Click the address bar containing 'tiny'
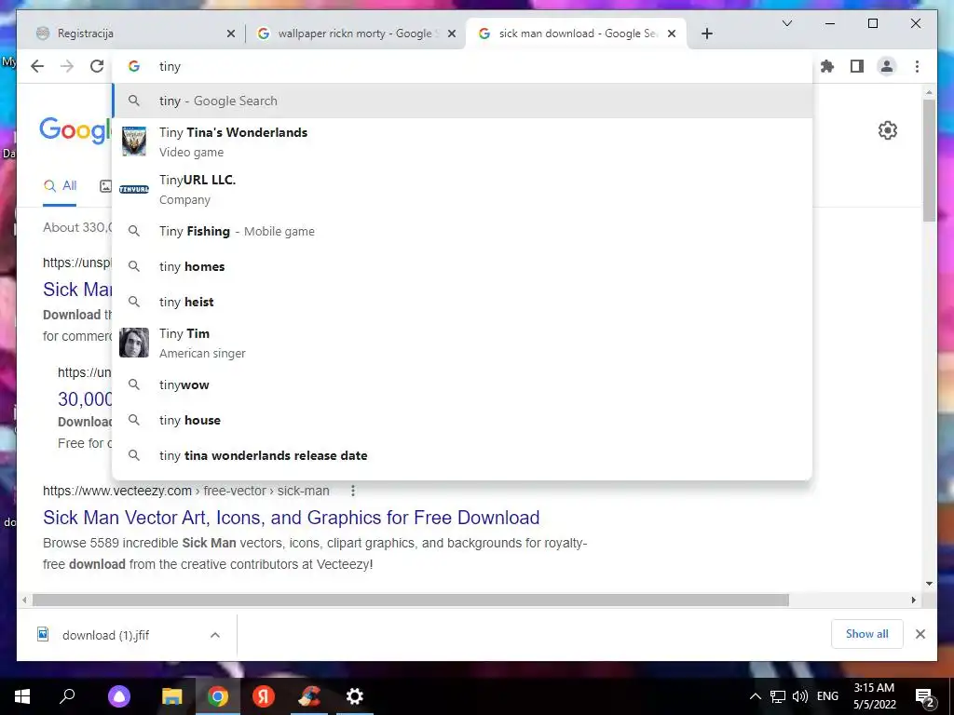 click(x=462, y=66)
